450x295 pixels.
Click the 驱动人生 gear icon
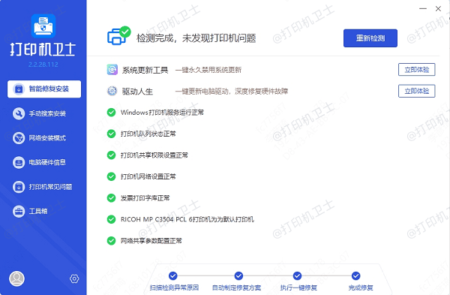point(112,91)
